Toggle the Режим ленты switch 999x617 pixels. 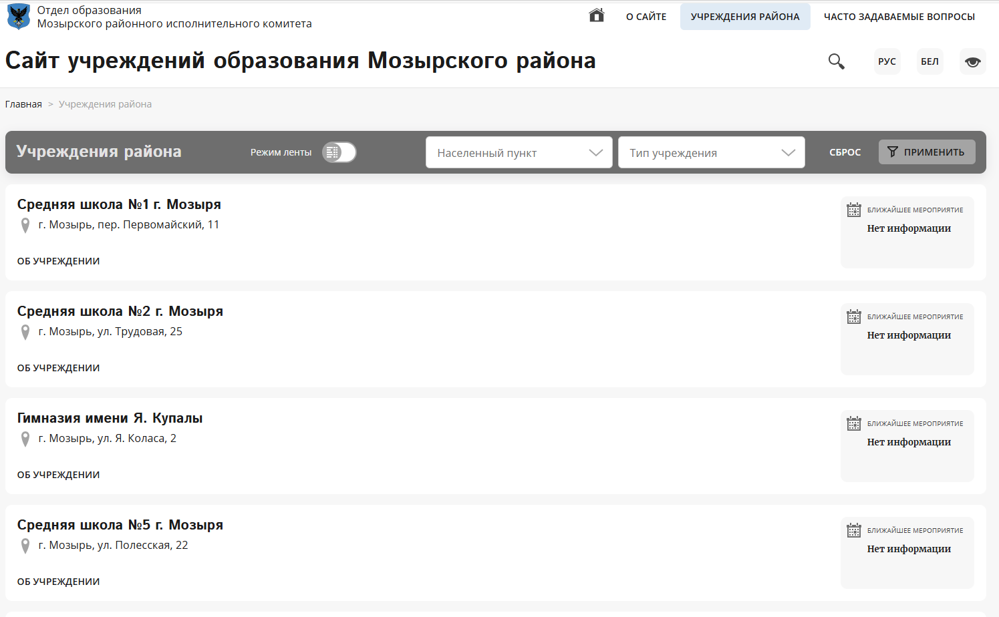click(x=339, y=152)
